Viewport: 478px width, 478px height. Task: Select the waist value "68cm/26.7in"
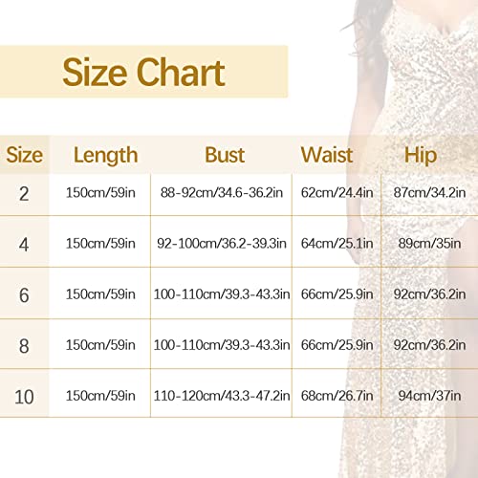(x=337, y=396)
